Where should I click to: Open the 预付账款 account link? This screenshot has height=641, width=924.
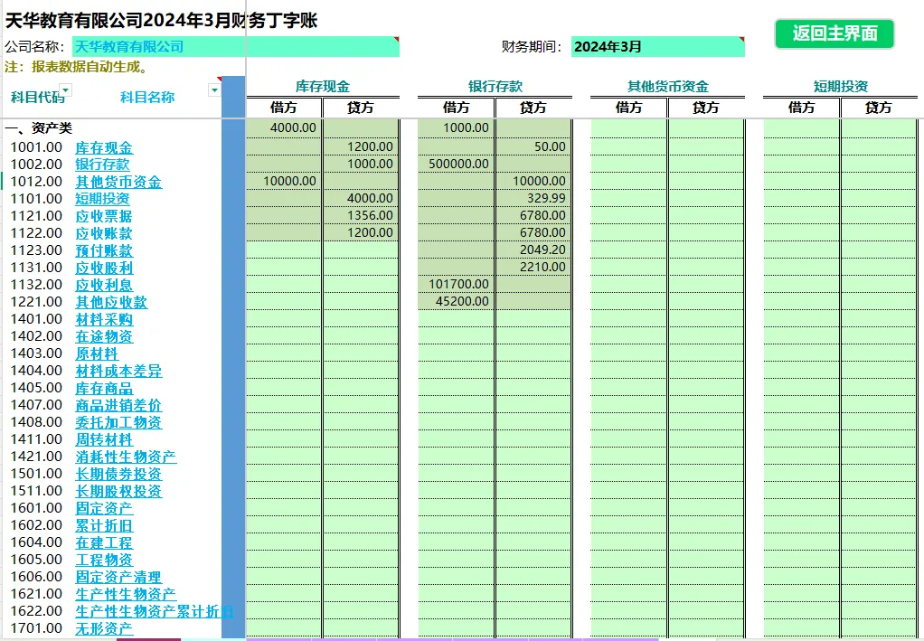(104, 250)
